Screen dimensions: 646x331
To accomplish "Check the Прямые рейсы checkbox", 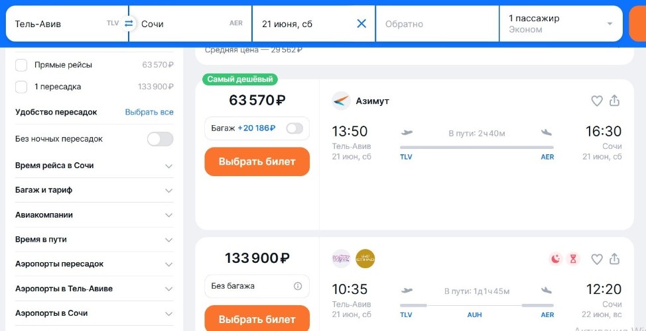I will coord(21,65).
